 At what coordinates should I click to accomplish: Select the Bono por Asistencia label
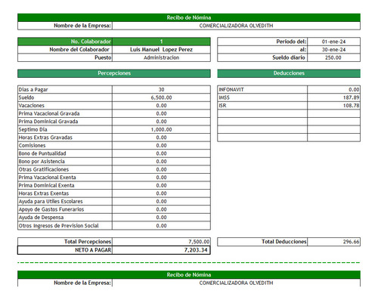(42, 162)
